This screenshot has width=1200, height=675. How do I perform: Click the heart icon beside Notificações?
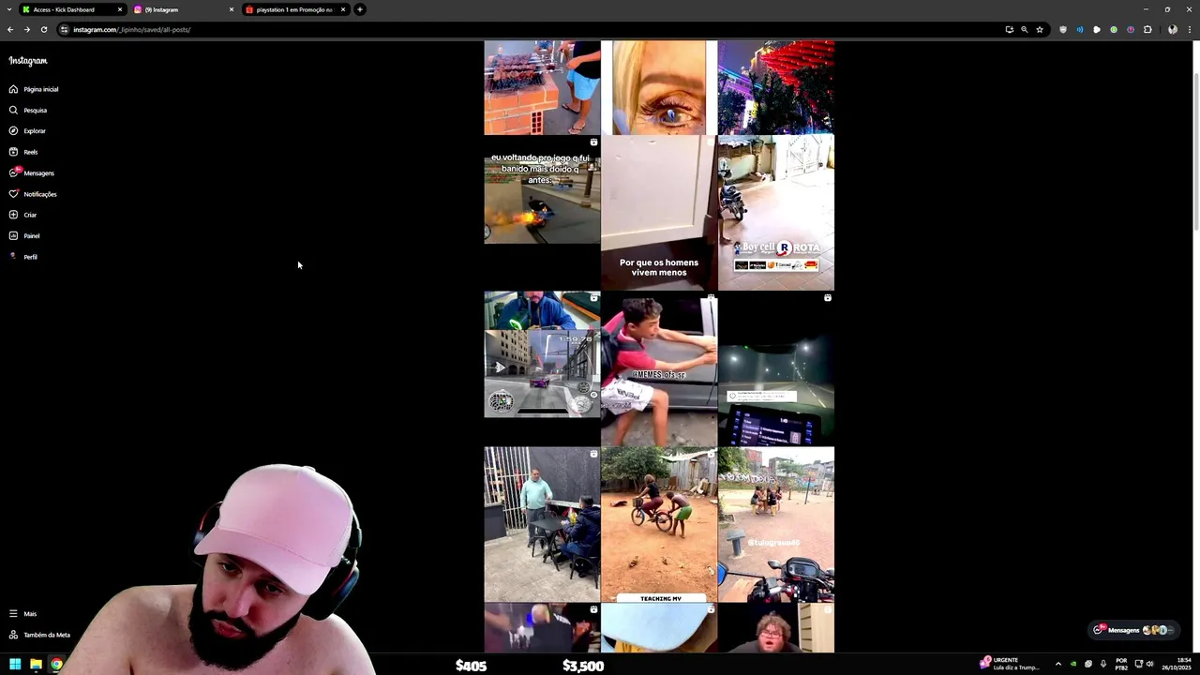(13, 194)
